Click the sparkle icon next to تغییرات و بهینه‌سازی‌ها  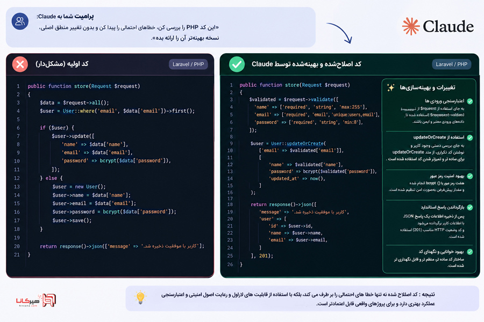[x=391, y=87]
